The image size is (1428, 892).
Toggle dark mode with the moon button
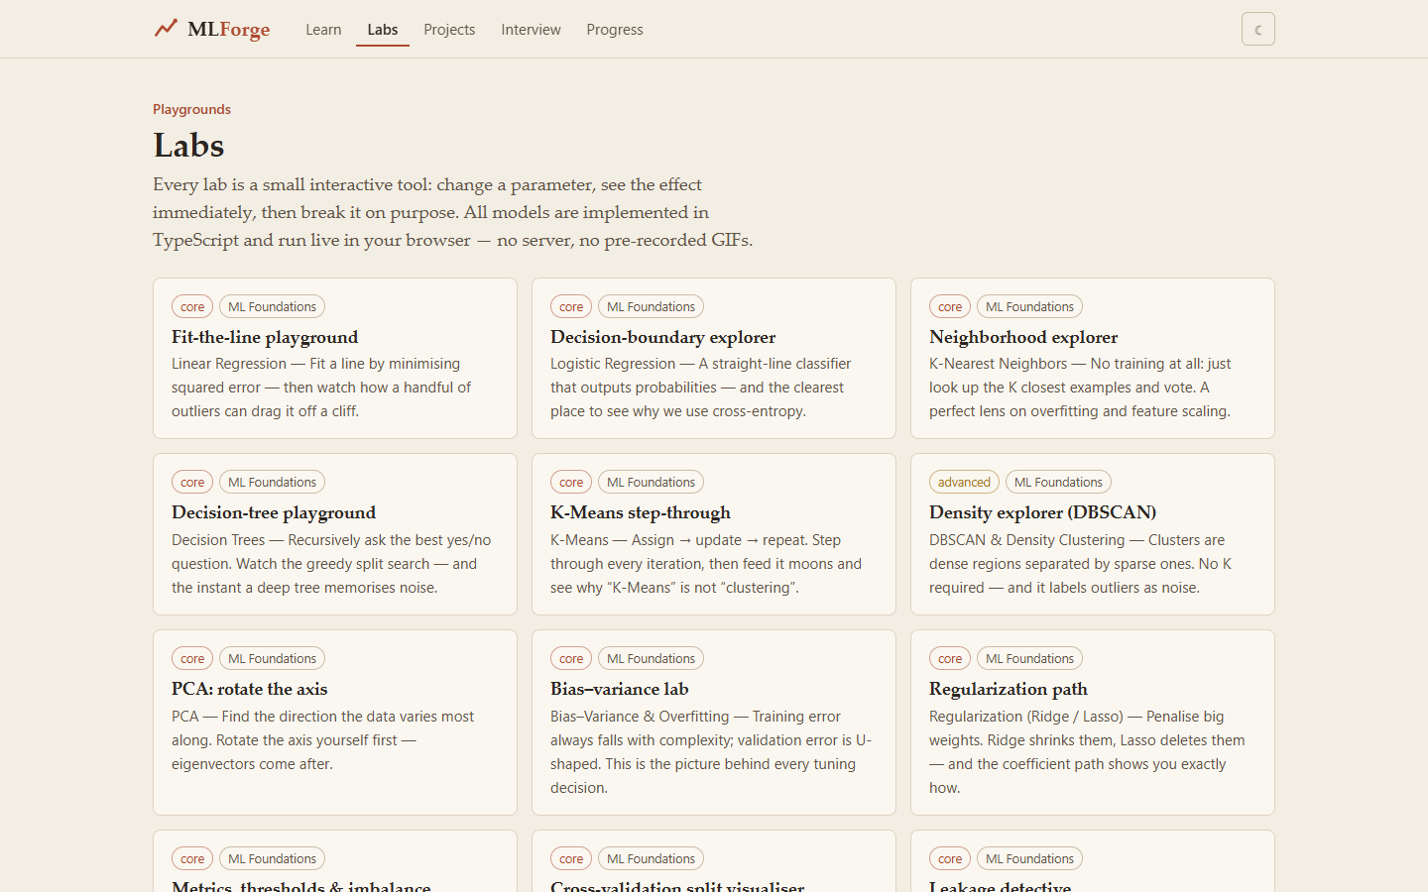point(1257,29)
